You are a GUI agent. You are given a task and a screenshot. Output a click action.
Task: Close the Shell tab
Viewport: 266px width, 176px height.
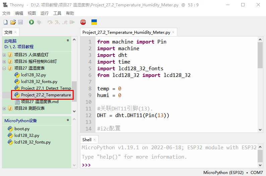point(94,140)
